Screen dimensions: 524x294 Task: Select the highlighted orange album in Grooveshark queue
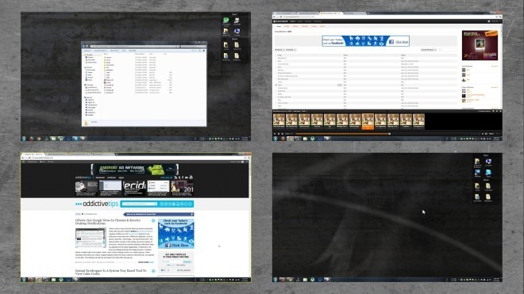pos(368,121)
